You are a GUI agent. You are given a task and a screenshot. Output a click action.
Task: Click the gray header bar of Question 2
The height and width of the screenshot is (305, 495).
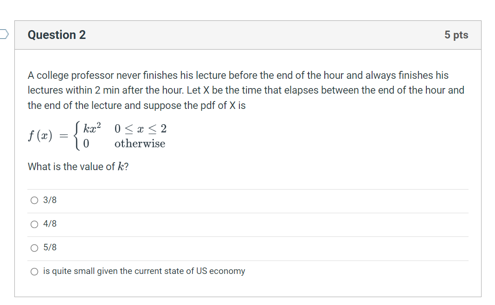click(x=248, y=35)
